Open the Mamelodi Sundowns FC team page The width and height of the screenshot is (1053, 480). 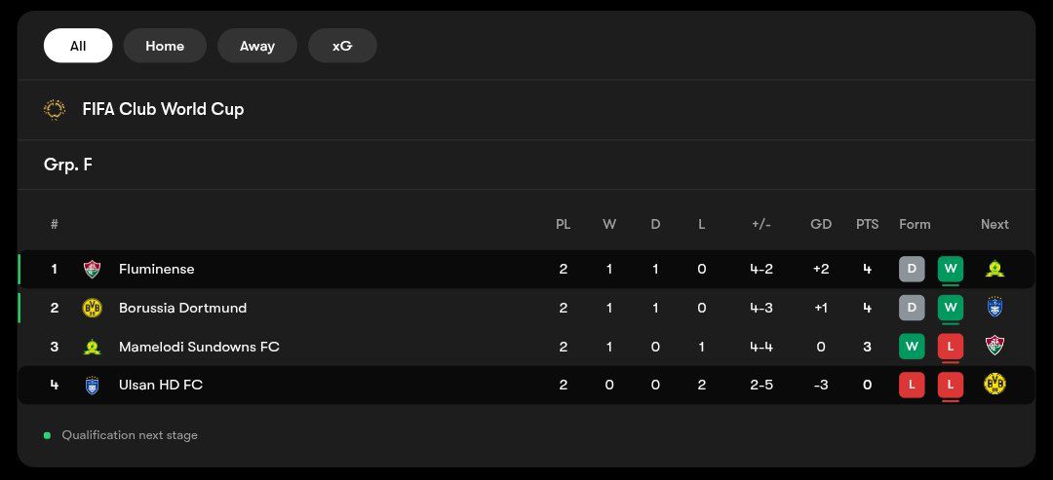pos(199,347)
